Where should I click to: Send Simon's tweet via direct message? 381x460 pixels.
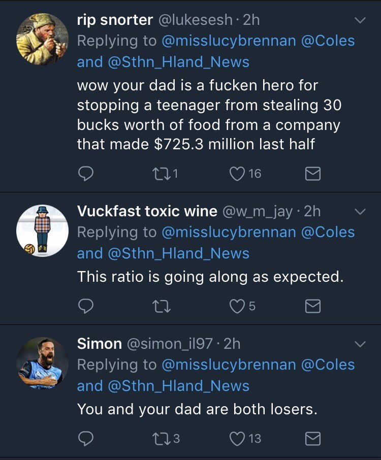pyautogui.click(x=312, y=438)
